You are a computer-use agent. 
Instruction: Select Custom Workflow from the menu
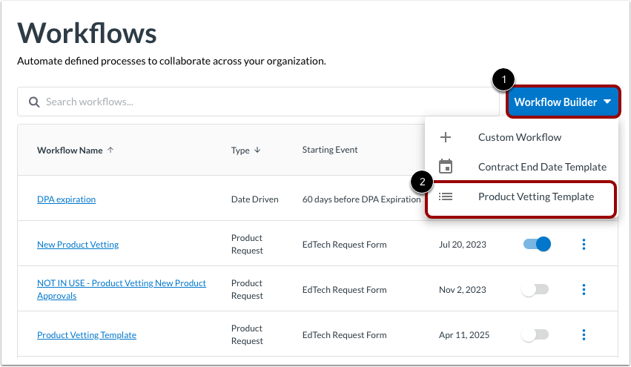point(521,137)
